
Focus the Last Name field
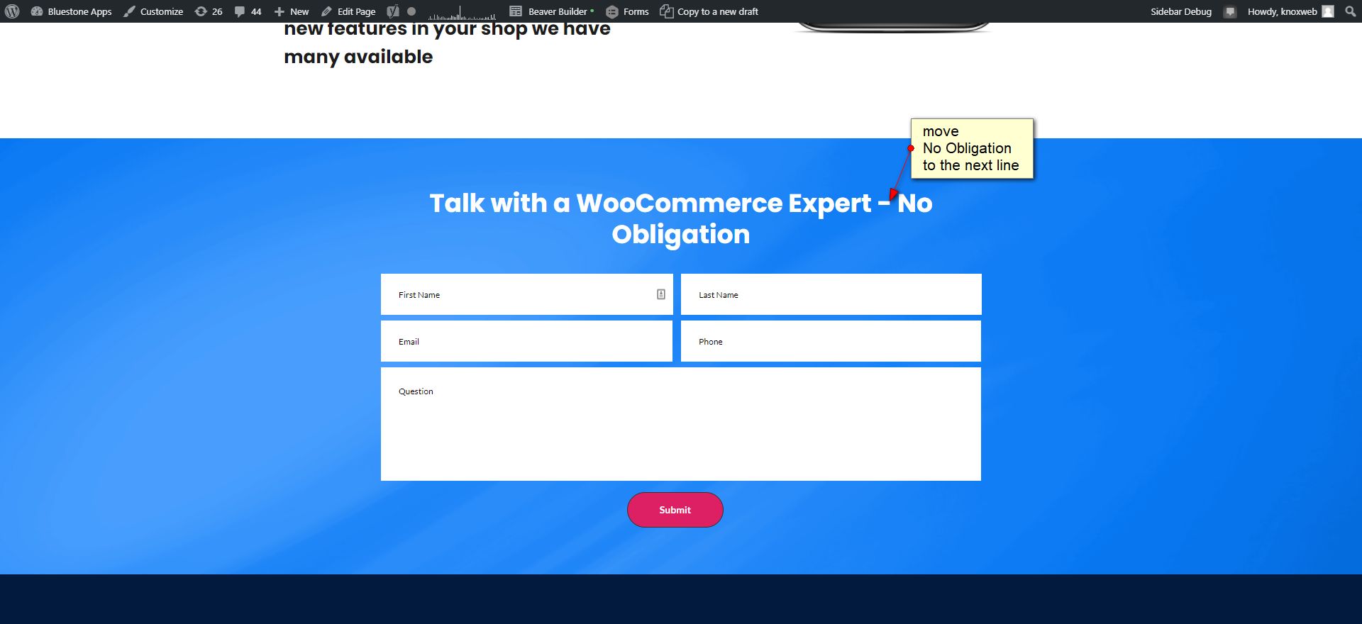click(831, 294)
